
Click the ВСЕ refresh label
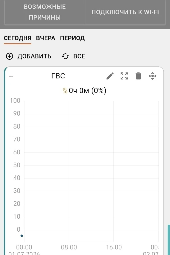(79, 56)
